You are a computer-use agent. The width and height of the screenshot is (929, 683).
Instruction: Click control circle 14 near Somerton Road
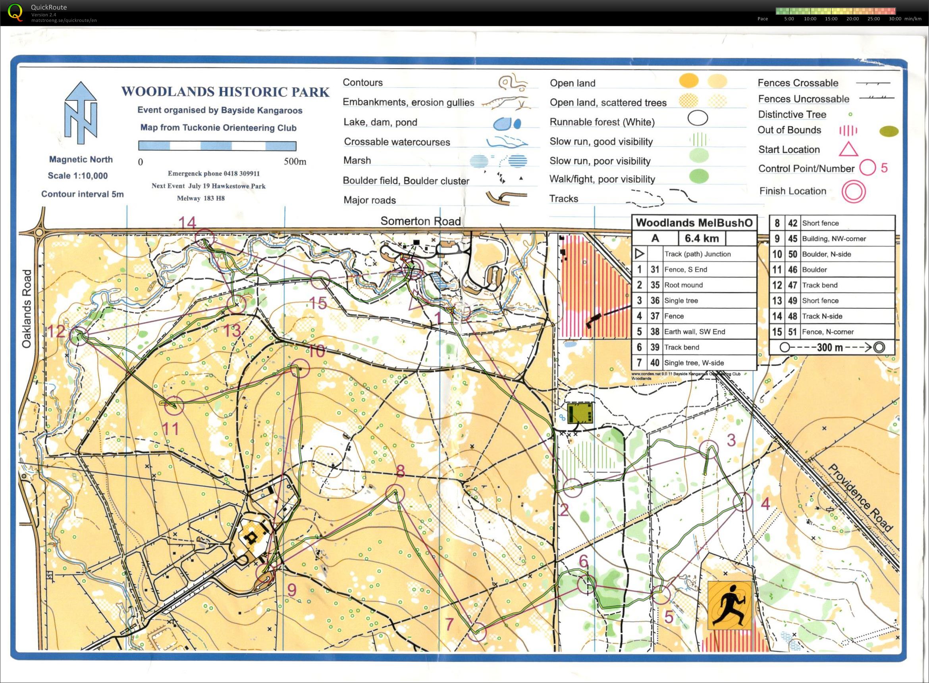[205, 239]
